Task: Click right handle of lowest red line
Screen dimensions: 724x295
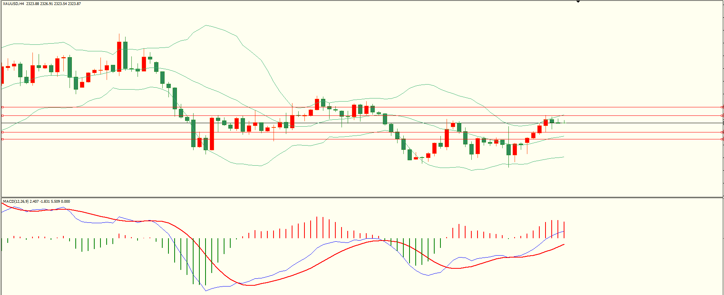Action: coord(722,139)
